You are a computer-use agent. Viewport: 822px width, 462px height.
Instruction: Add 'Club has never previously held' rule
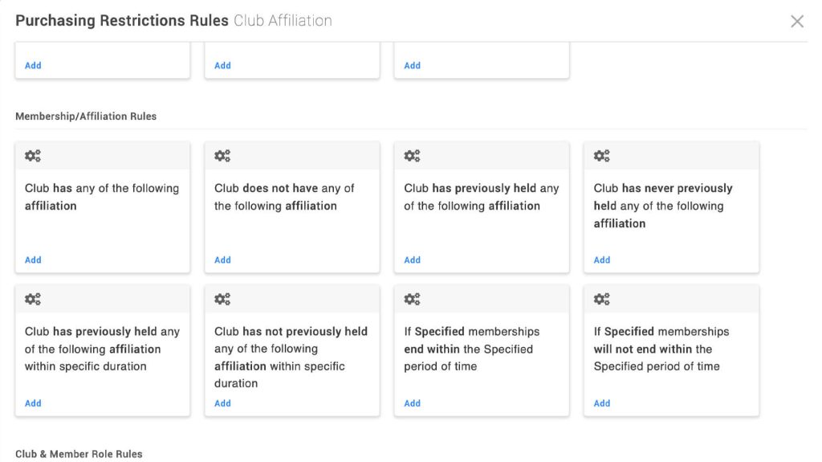(602, 260)
